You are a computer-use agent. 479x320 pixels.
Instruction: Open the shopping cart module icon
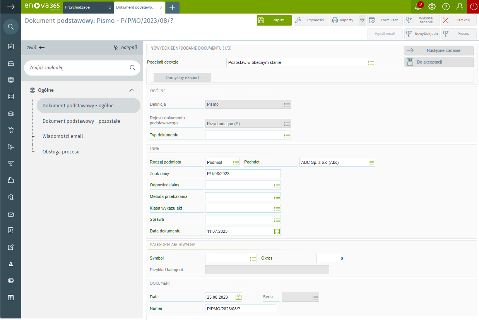click(x=11, y=130)
